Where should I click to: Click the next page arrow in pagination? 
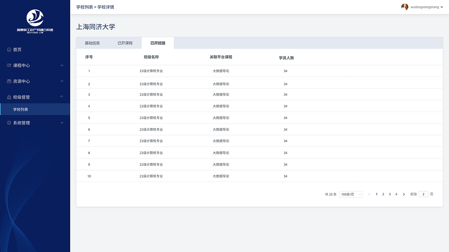(404, 194)
